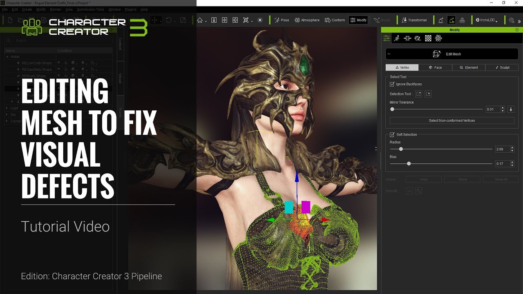Screen dimensions: 523x294
Task: Switch to the Element tab
Action: (469, 67)
